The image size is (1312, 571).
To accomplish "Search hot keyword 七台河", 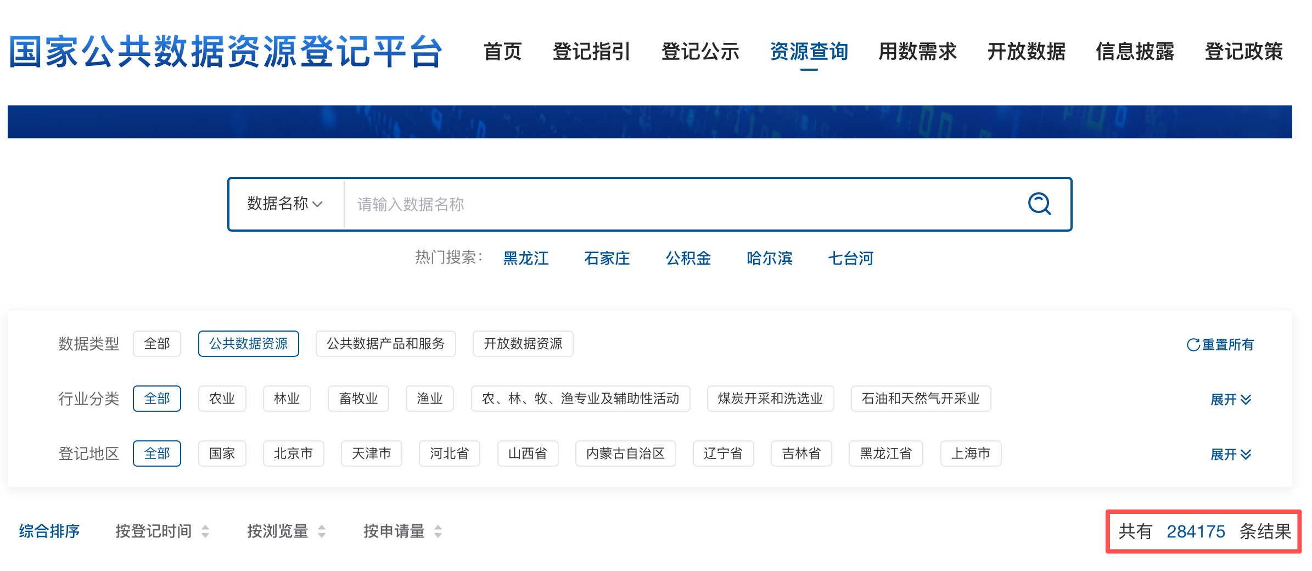I will [x=851, y=258].
